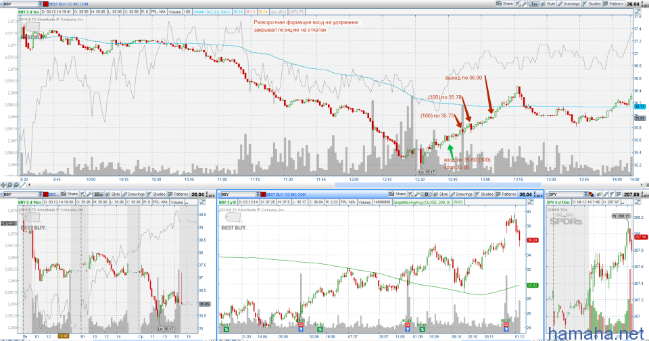The width and height of the screenshot is (649, 341).
Task: Open Drawings menu in 15m BBY chart
Action: (133, 194)
